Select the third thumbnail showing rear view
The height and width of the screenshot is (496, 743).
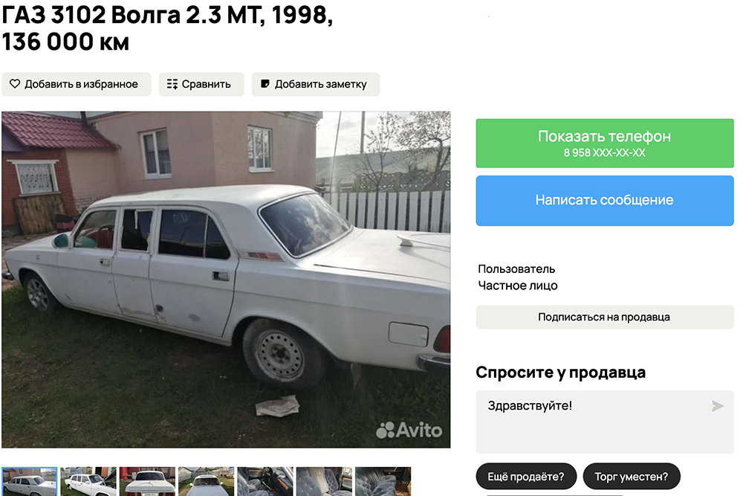pyautogui.click(x=147, y=481)
